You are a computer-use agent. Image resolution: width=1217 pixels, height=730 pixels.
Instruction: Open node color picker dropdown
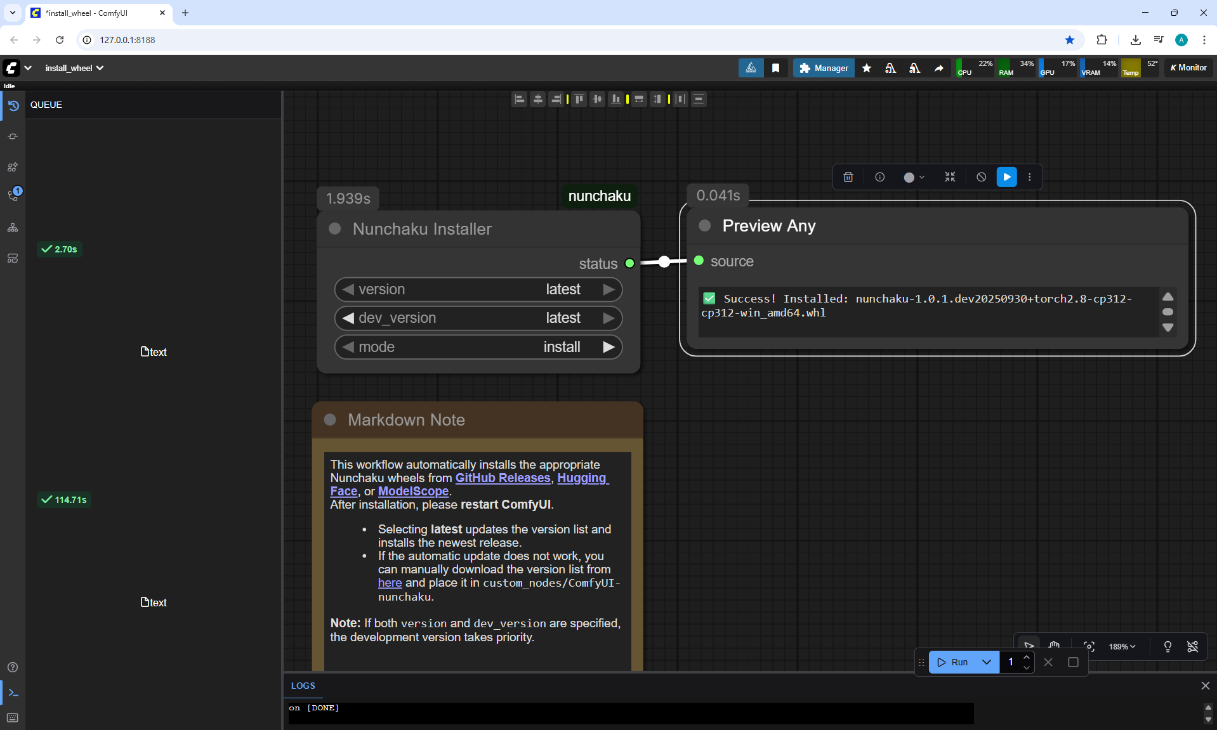click(914, 177)
